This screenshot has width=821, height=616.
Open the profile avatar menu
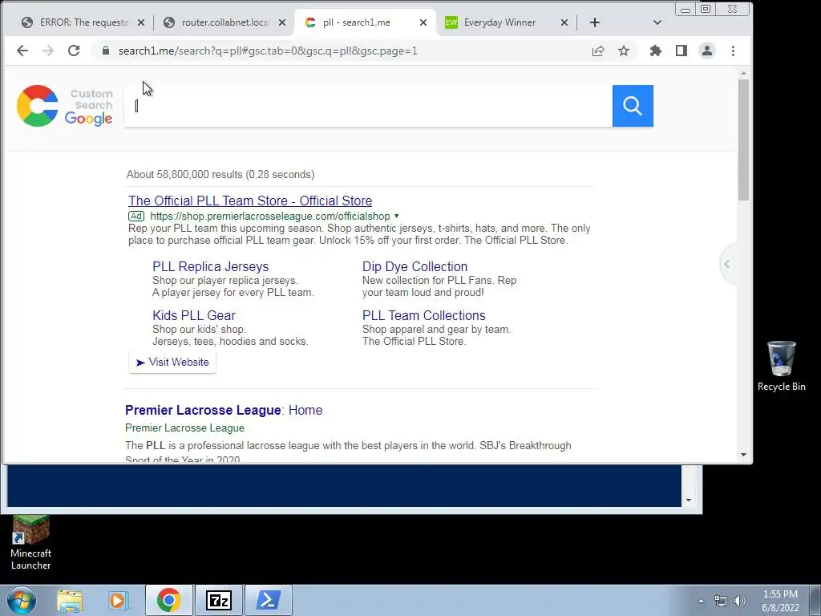click(707, 51)
